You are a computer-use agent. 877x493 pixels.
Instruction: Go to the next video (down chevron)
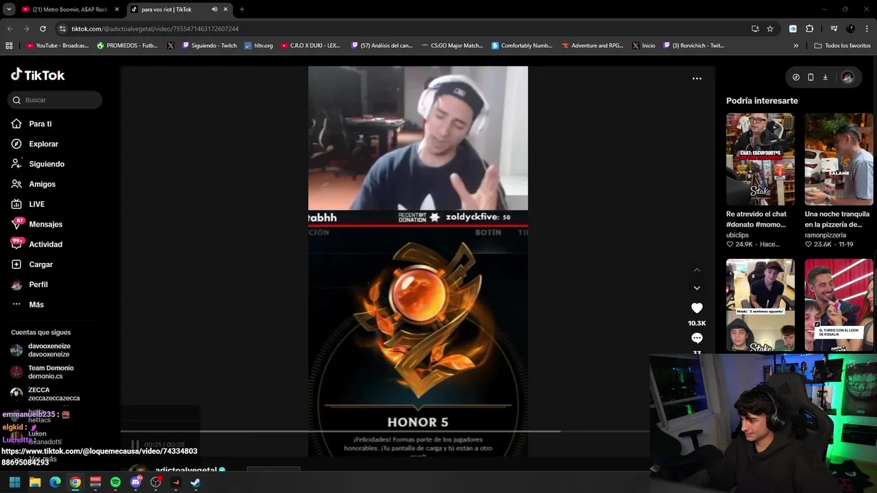697,288
